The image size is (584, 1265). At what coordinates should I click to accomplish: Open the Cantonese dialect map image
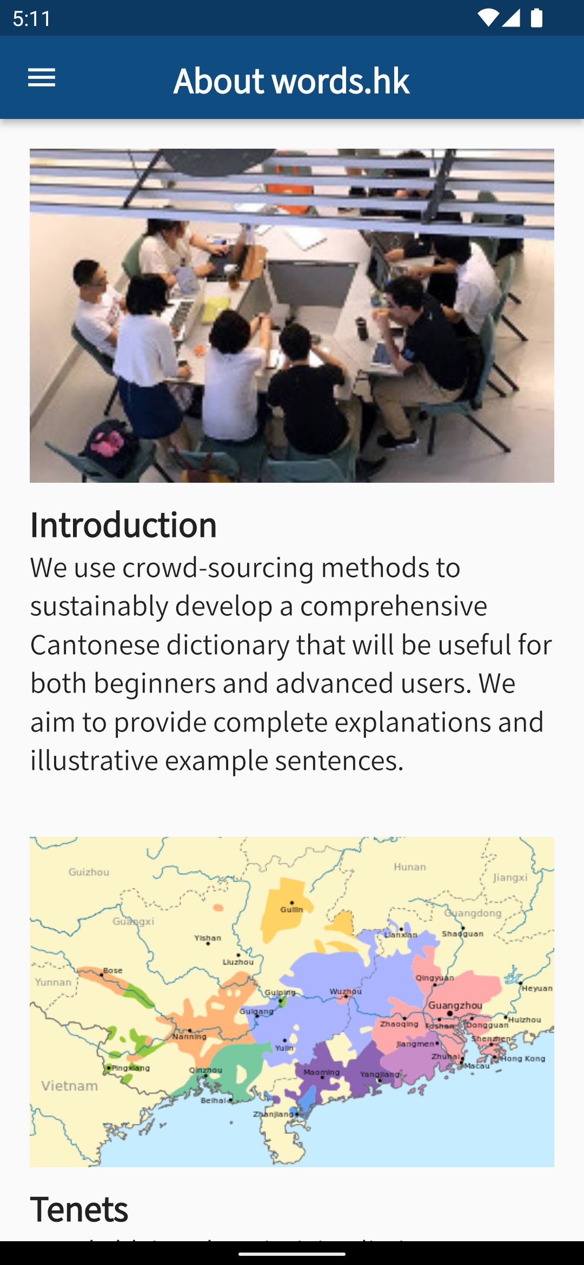point(292,1001)
